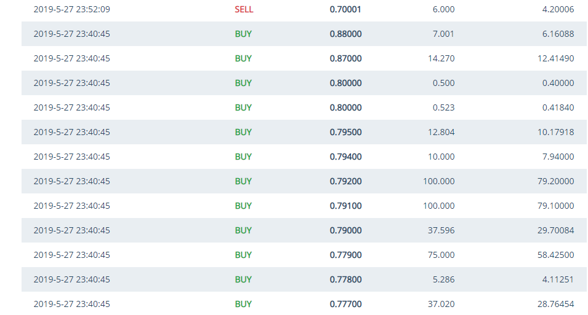The height and width of the screenshot is (315, 588).
Task: Click the 5.286 amount value
Action: 443,280
